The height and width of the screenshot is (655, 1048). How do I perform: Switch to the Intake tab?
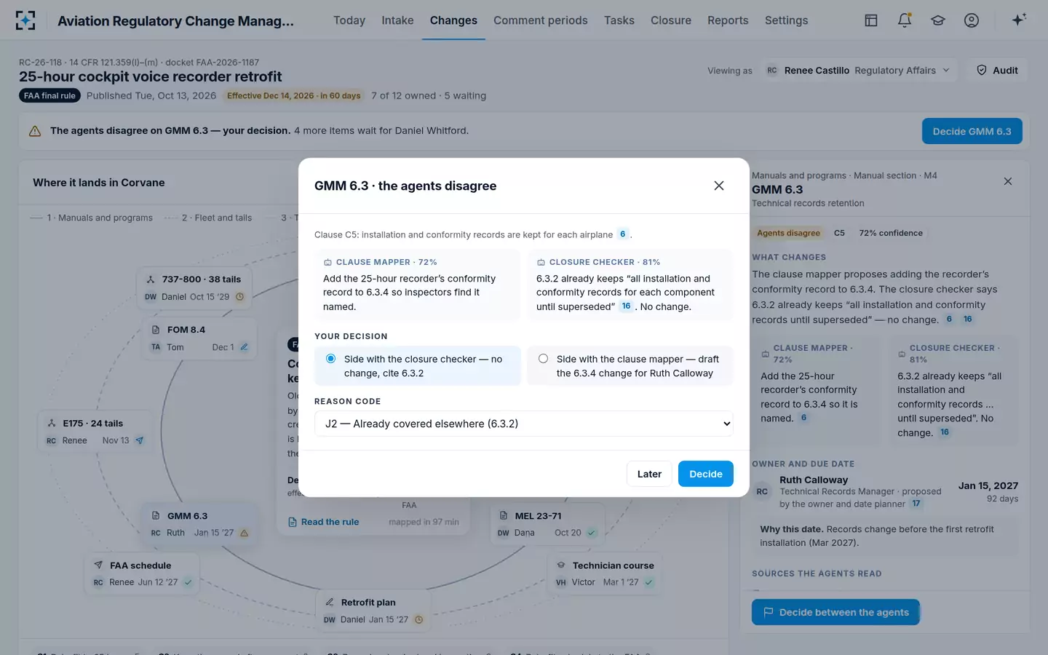397,20
